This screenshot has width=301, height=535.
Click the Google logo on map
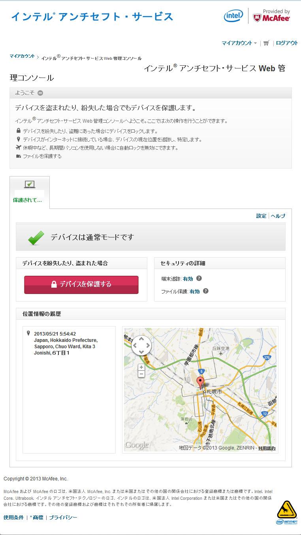click(137, 445)
